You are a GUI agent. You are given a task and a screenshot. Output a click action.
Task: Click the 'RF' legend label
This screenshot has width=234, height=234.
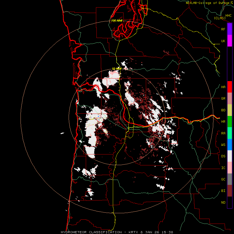pos(223,29)
